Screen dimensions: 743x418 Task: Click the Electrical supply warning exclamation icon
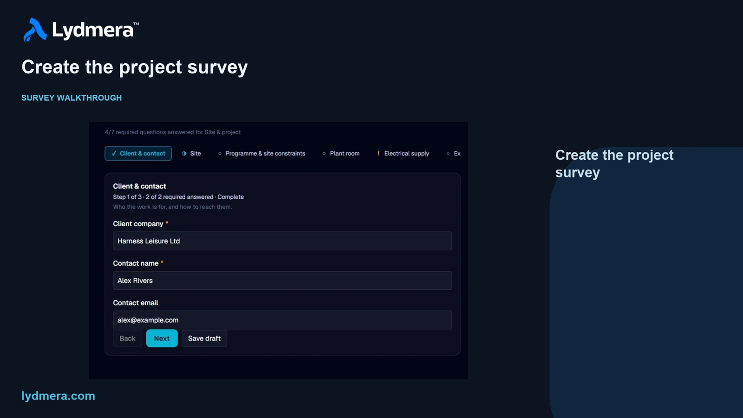(x=378, y=153)
